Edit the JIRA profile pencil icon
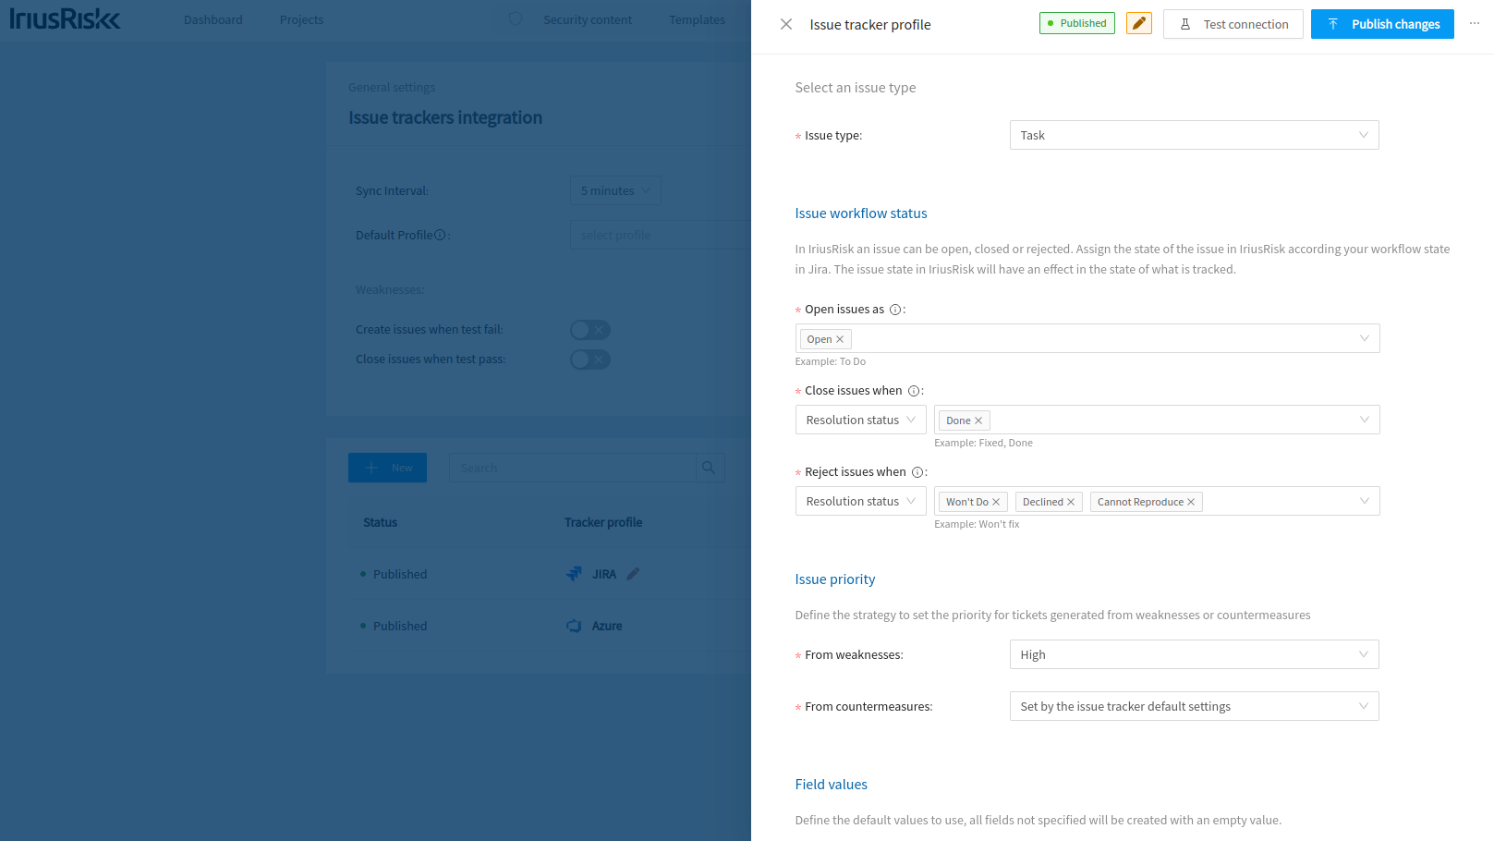Viewport: 1494px width, 841px height. [633, 574]
